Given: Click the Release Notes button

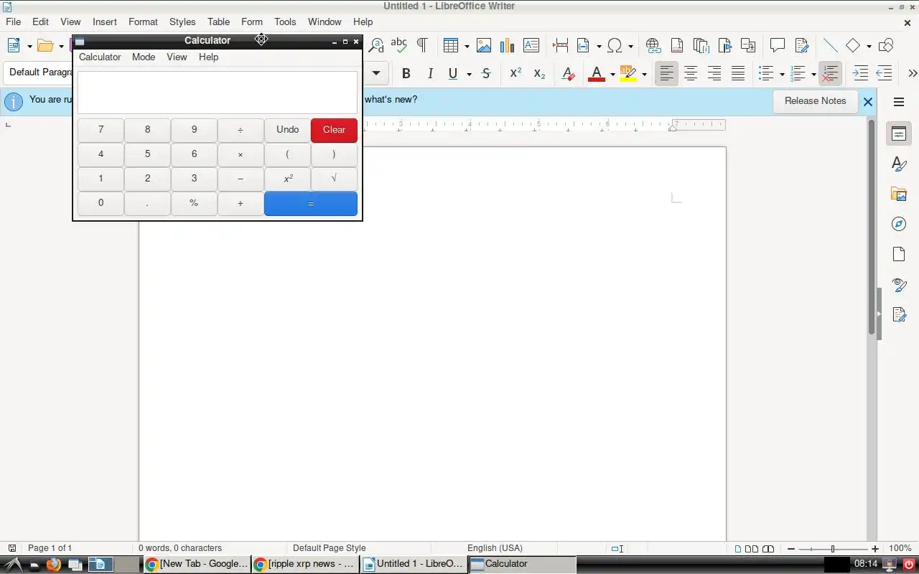Looking at the screenshot, I should [x=815, y=101].
